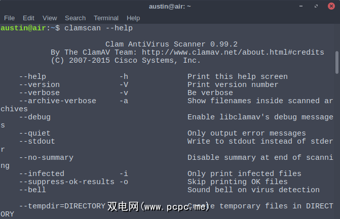Open the Terminal menu
The height and width of the screenshot is (219, 340).
pos(106,18)
